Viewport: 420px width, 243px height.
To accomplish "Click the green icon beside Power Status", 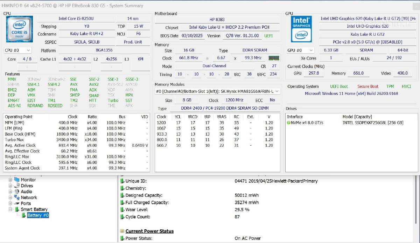I will (122, 238).
